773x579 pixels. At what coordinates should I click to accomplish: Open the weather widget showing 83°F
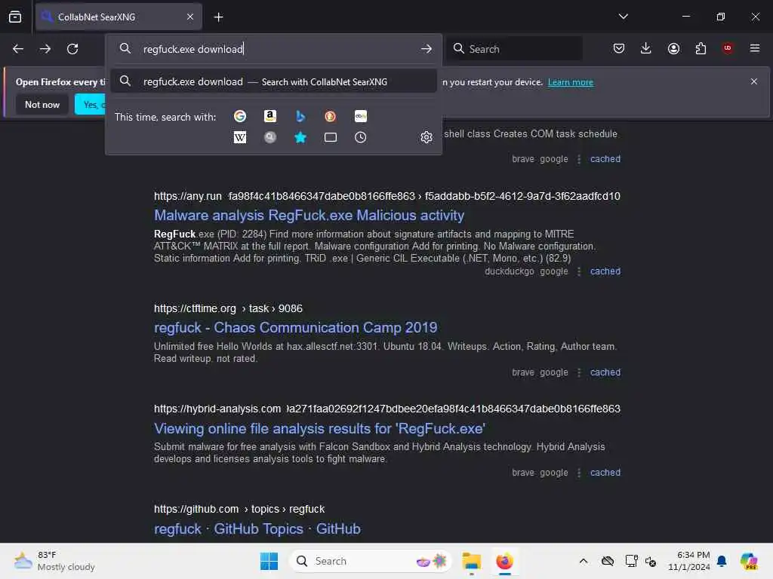[x=54, y=561]
